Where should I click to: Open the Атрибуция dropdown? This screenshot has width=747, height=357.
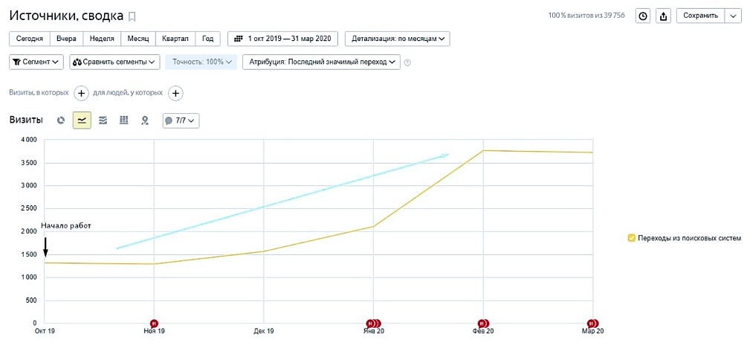322,62
